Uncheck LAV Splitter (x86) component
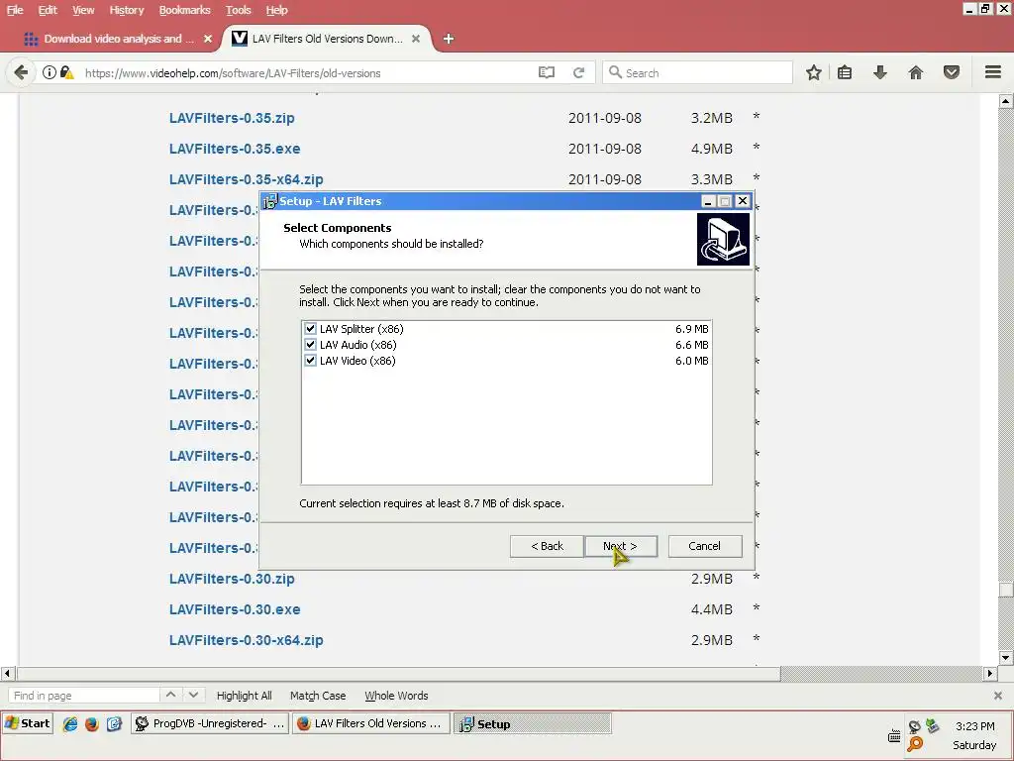Viewport: 1014px width, 761px height. tap(310, 329)
